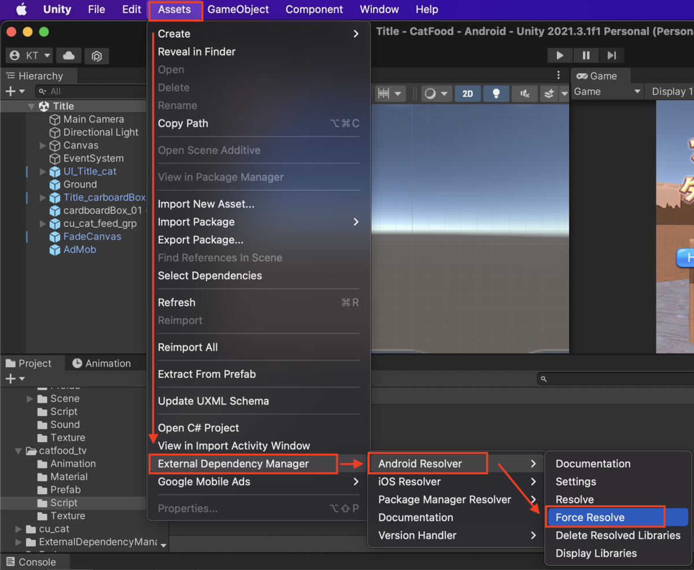Select Ground object in Hierarchy
694x570 pixels.
(x=80, y=184)
